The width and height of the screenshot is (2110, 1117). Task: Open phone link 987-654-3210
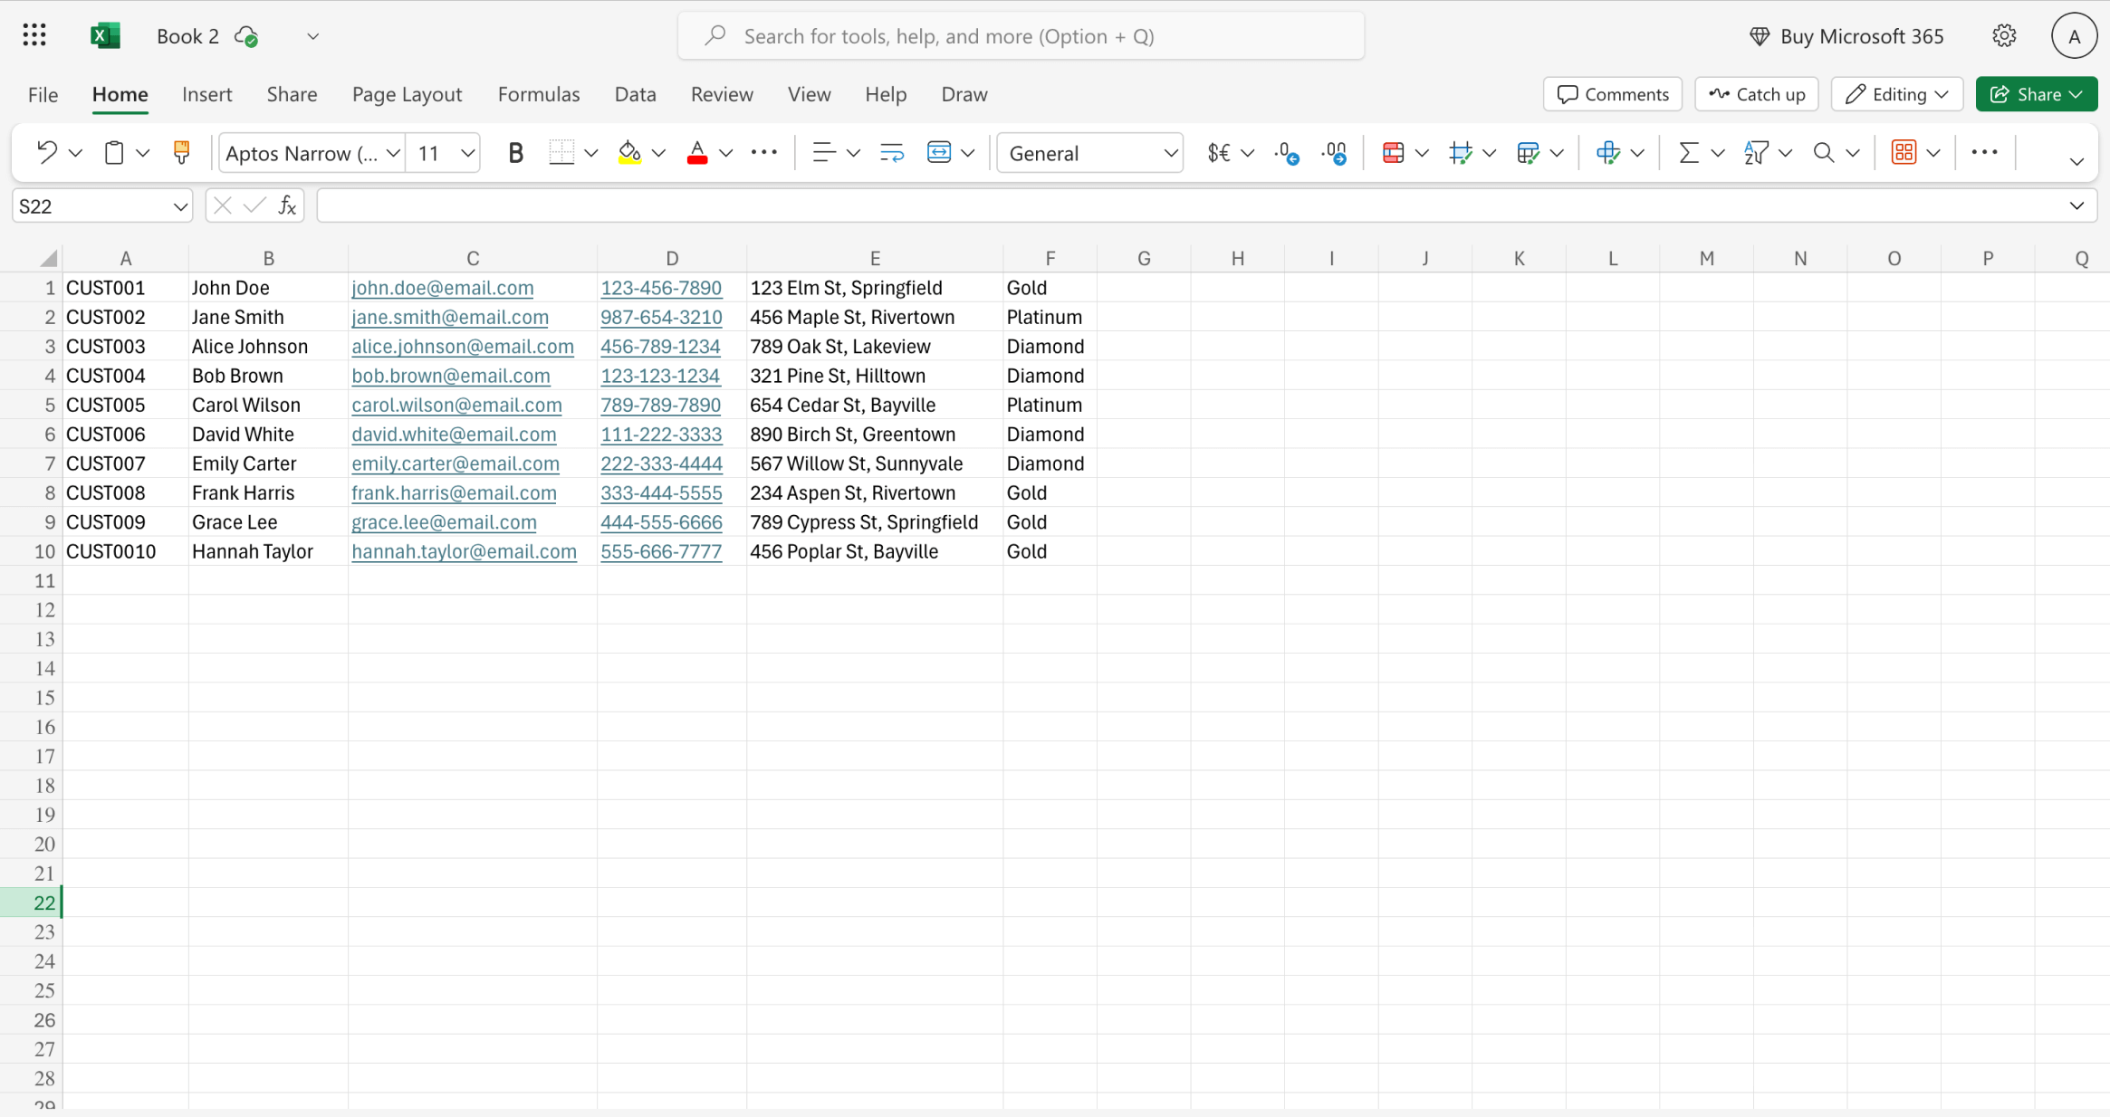[661, 317]
